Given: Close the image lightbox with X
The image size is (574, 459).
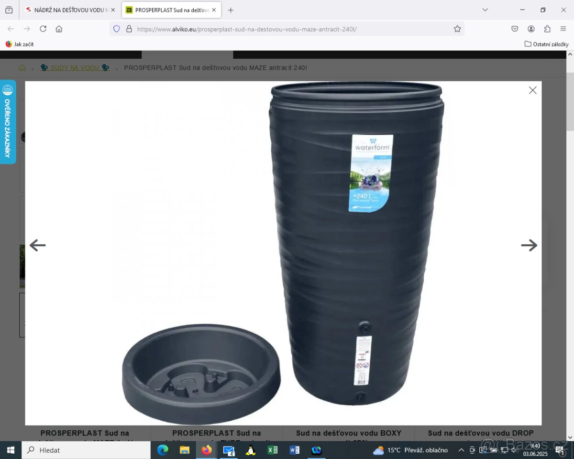Looking at the screenshot, I should tap(532, 90).
